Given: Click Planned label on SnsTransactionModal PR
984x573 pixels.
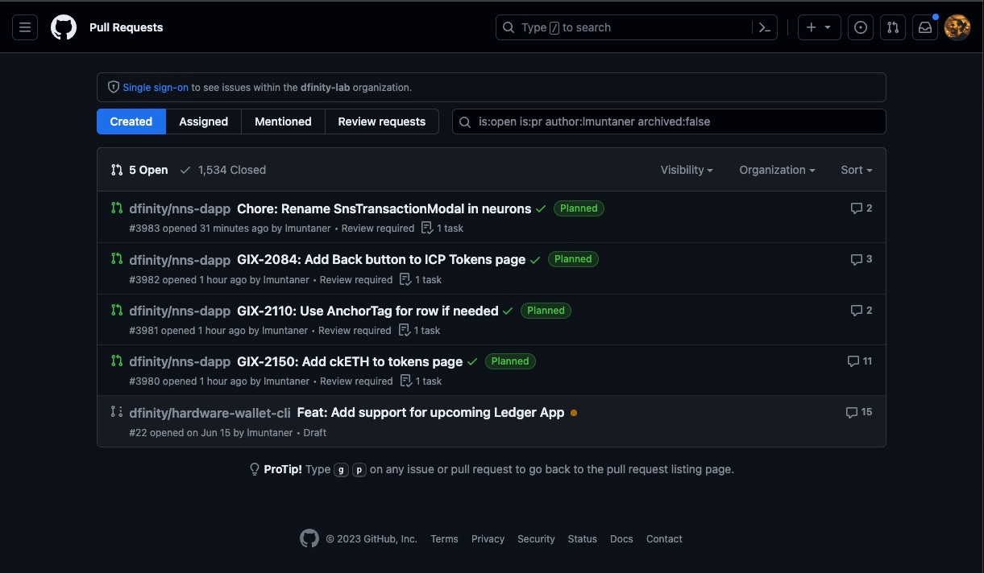Looking at the screenshot, I should tap(579, 208).
